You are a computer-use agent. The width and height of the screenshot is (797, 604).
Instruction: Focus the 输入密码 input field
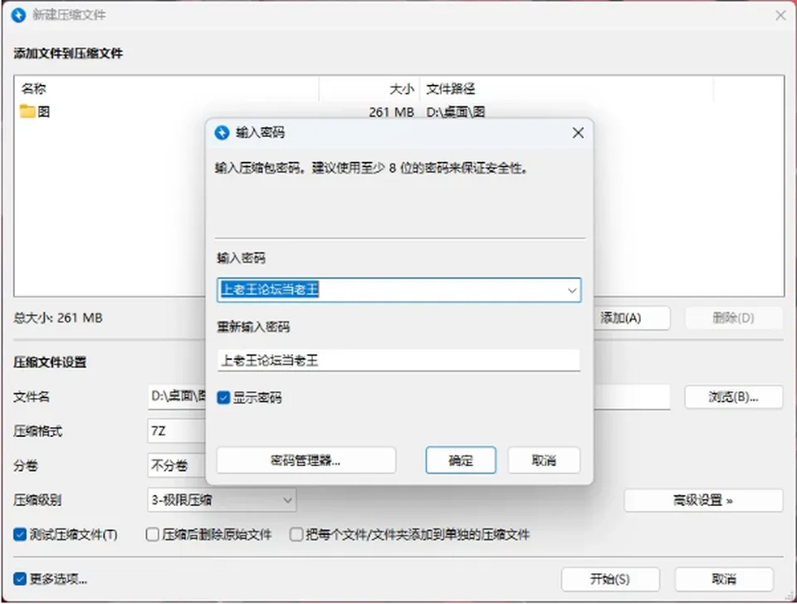click(x=399, y=290)
